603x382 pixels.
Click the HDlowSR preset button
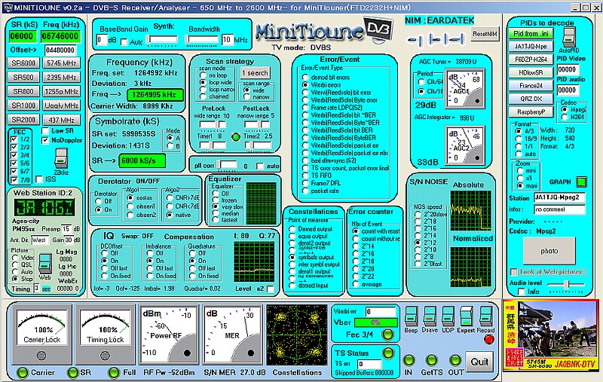pyautogui.click(x=531, y=72)
